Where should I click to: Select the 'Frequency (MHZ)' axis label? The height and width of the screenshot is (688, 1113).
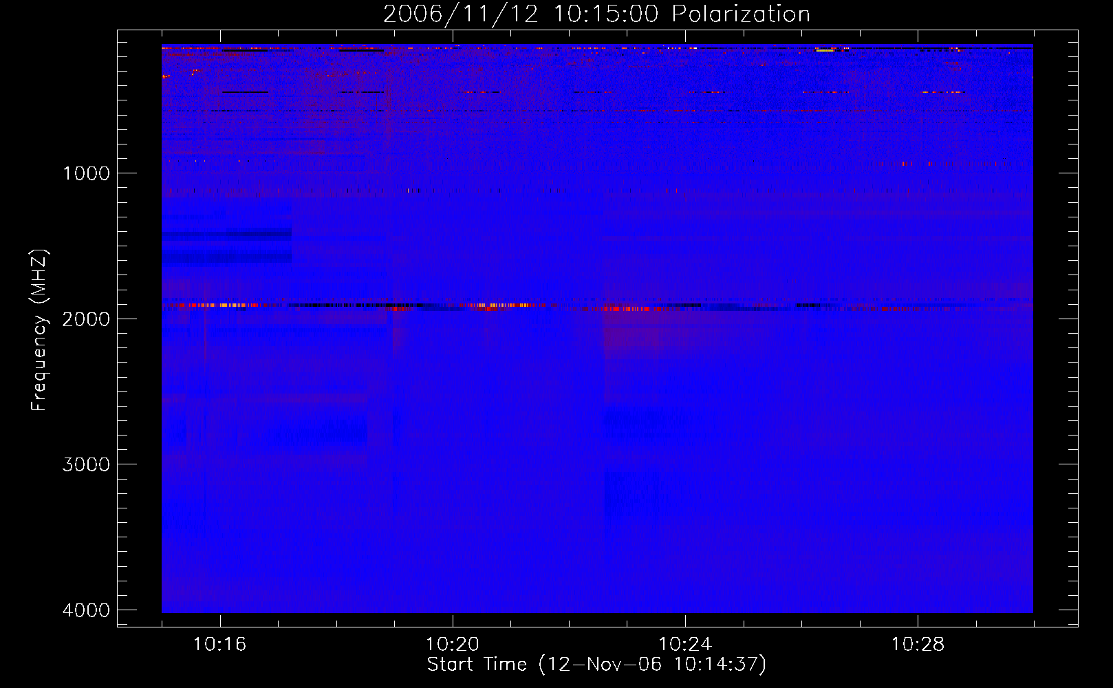(x=39, y=330)
